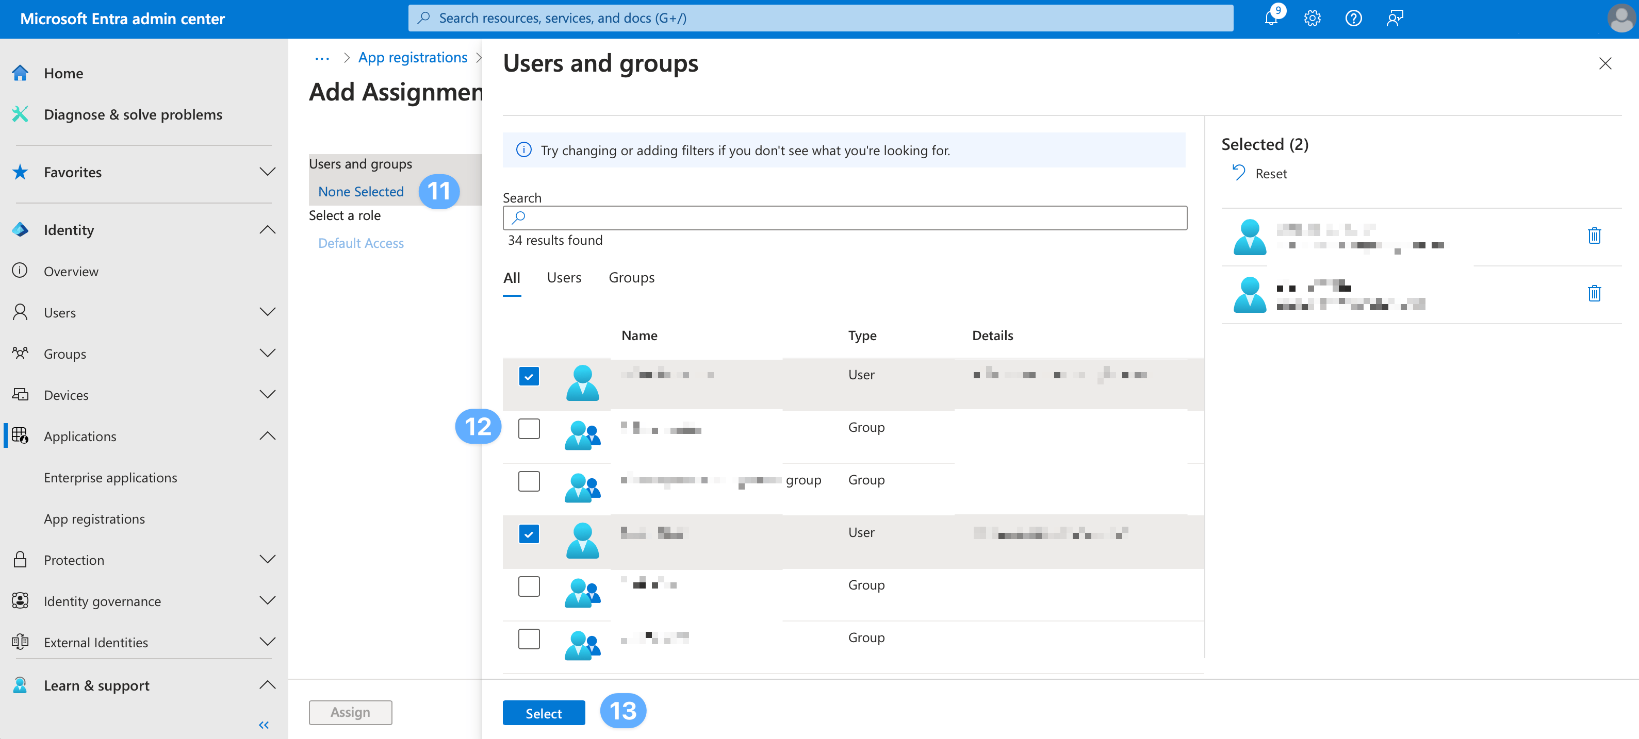Screen dimensions: 1639x739
Task: Click the Groups icon in sidebar
Action: click(20, 353)
